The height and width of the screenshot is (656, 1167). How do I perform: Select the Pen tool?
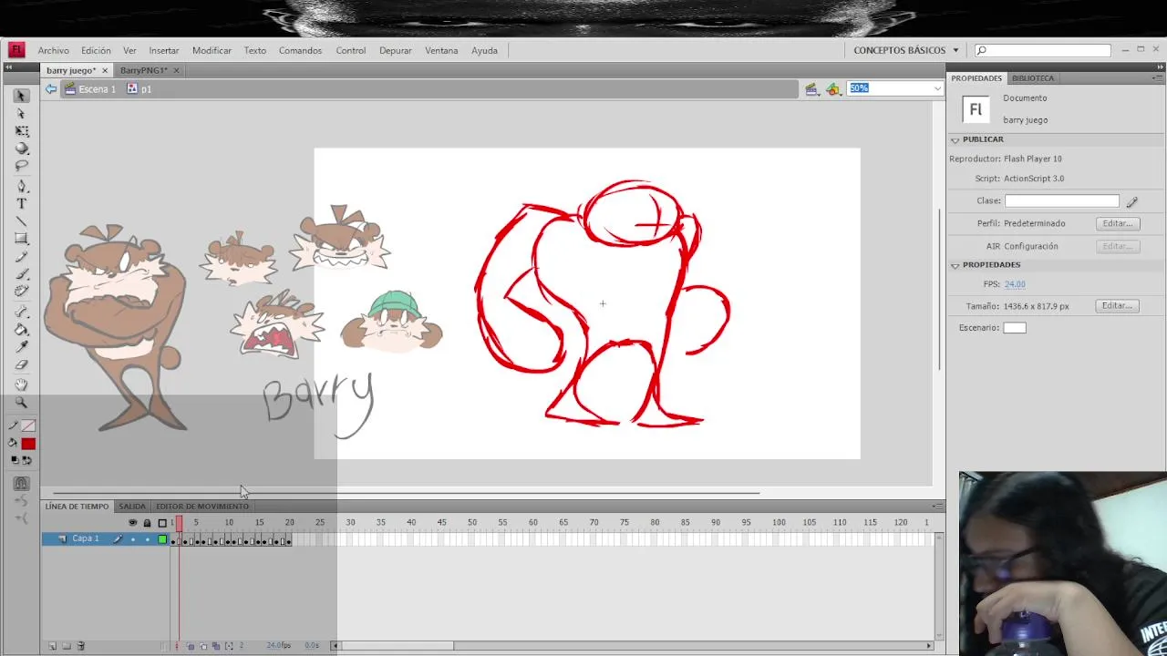tap(21, 186)
